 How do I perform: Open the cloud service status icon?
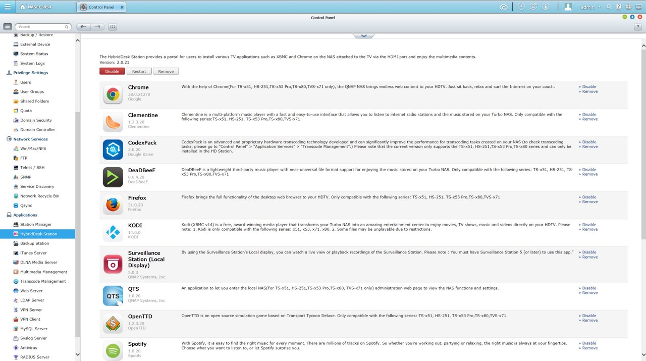[x=503, y=7]
